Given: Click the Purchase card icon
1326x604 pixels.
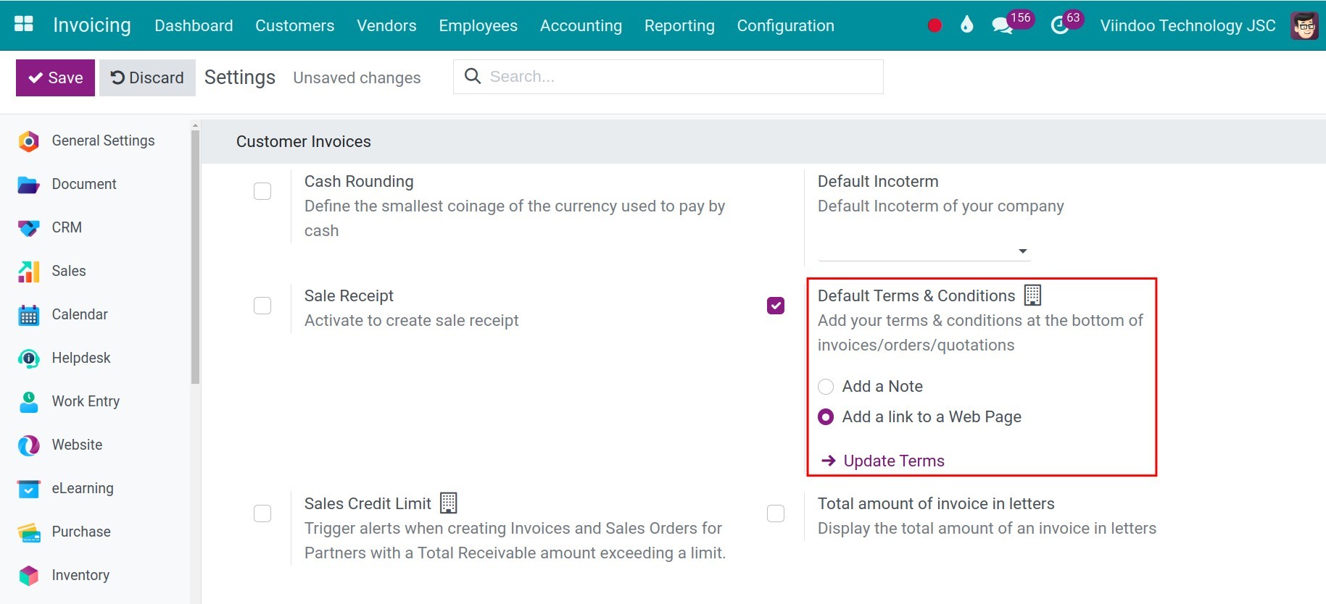Looking at the screenshot, I should [x=28, y=532].
